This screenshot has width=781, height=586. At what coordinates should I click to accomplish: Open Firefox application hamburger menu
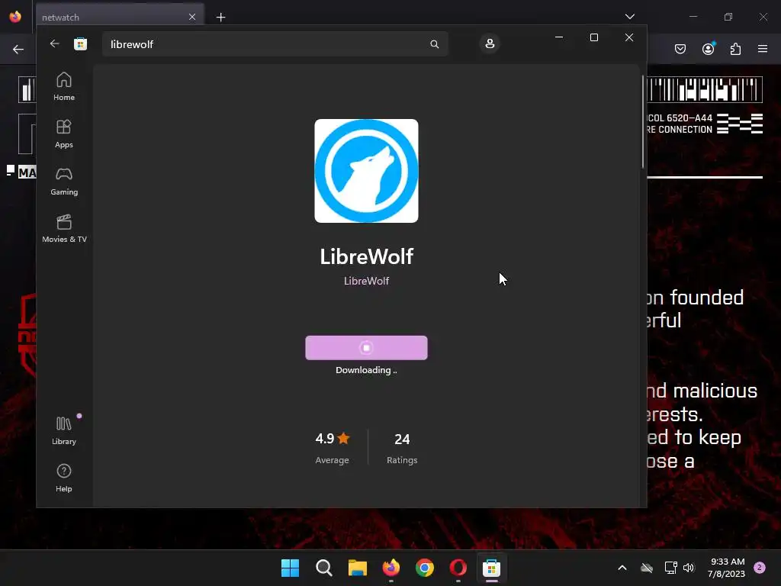coord(763,49)
